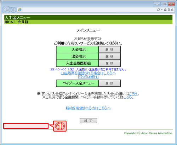Open the 口座残高を確認される場合はこちらへ link

coord(88,73)
